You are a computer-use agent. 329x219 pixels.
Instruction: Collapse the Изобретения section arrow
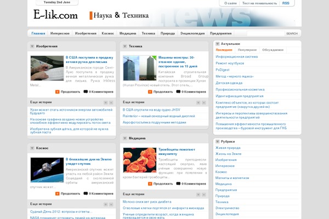(32, 46)
